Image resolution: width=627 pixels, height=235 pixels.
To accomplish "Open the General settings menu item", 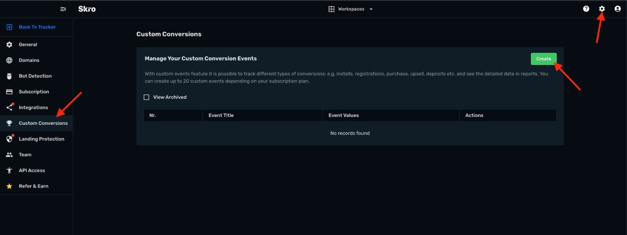I will point(36,45).
